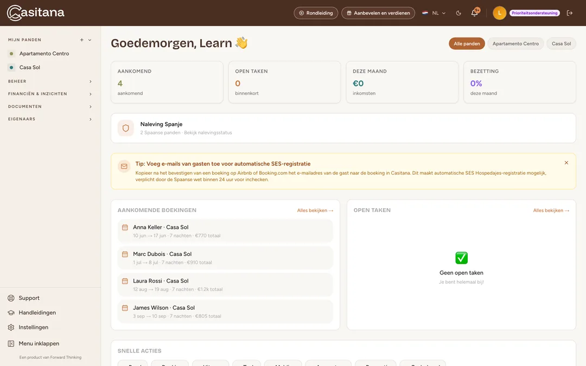Open the Open Taken stat card
This screenshot has width=586, height=366.
pos(284,82)
